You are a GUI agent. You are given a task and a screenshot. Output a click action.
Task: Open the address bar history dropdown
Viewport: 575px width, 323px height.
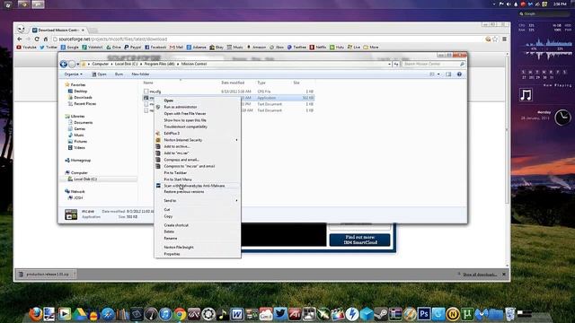point(389,64)
